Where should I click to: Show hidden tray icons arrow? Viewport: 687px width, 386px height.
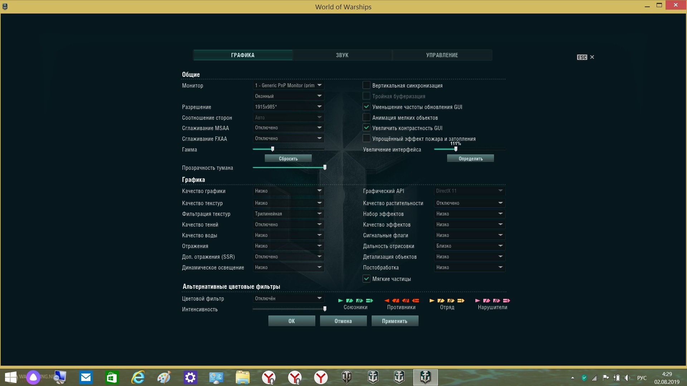pos(572,378)
